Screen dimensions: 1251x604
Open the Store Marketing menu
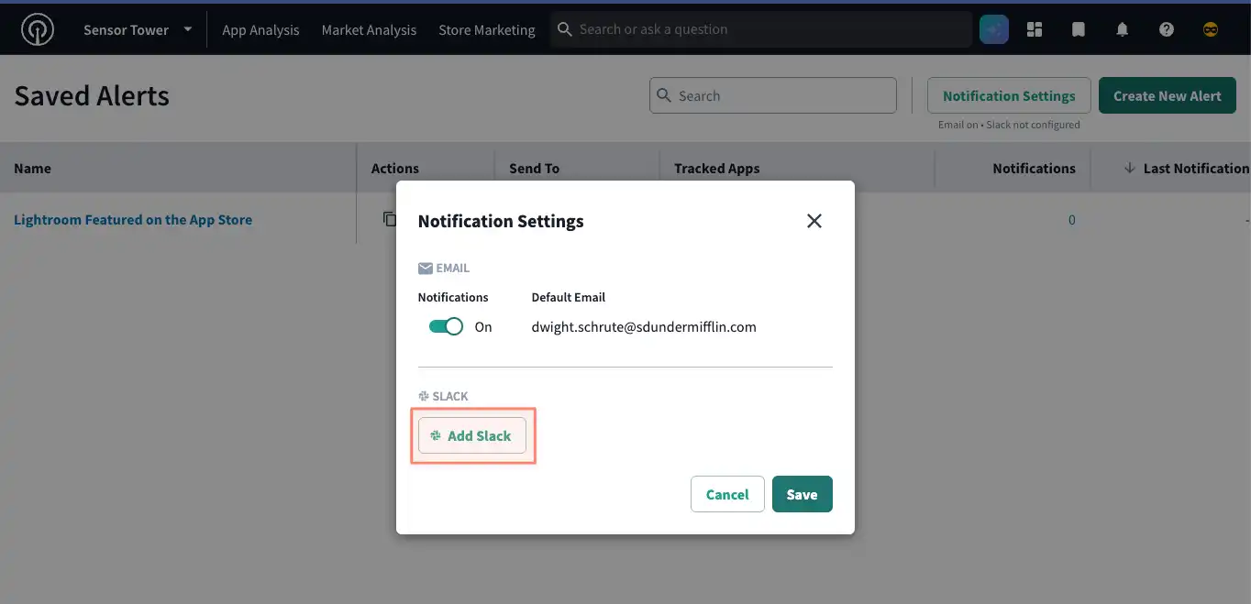tap(487, 30)
